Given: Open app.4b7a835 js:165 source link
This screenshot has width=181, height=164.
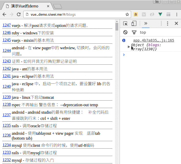Looking at the screenshot, I should [153, 40].
